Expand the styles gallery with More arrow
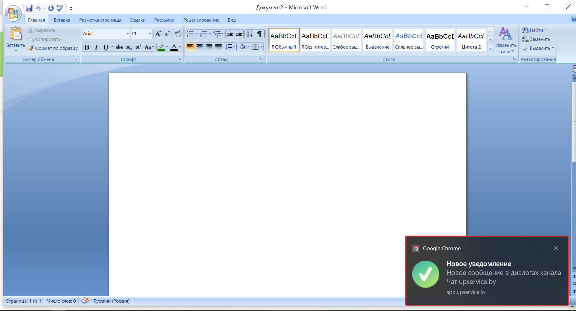Screen dimensions: 576x311 click(490, 48)
